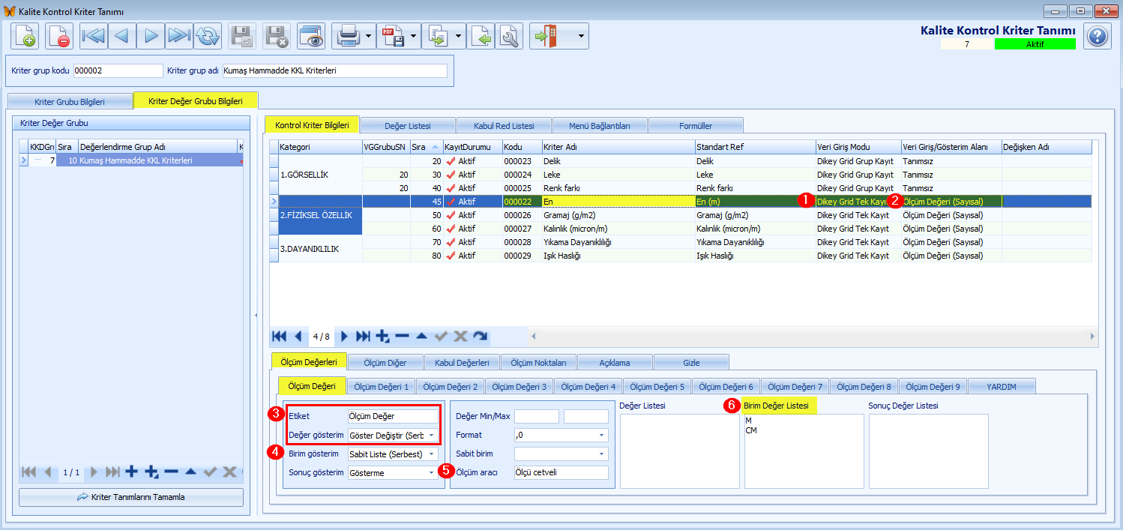This screenshot has width=1123, height=530.
Task: Delete the record using the red-minus page icon
Action: pos(59,36)
